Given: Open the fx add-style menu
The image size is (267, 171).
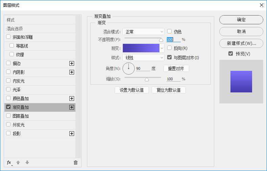Looking at the screenshot, I should coord(9,163).
